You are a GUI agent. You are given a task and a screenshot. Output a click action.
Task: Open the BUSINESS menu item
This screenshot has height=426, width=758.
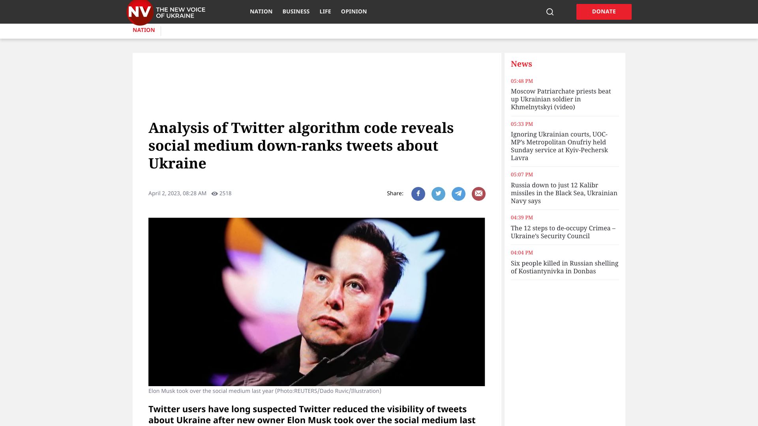(296, 11)
